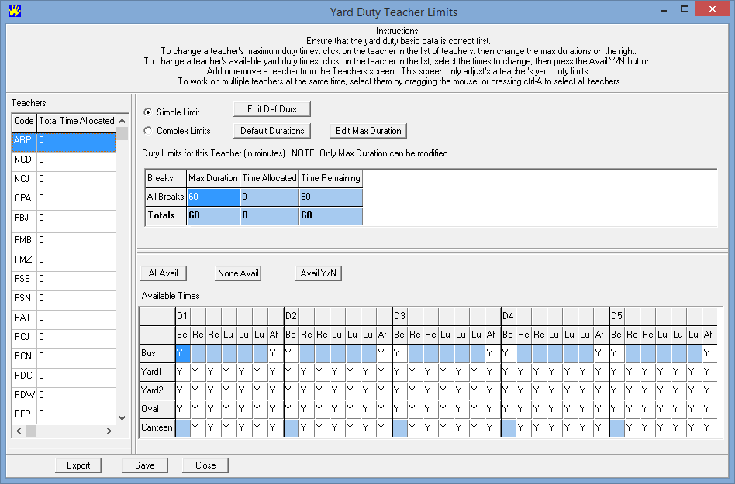The width and height of the screenshot is (735, 484).
Task: Click the Yard2 row header
Action: tap(157, 390)
